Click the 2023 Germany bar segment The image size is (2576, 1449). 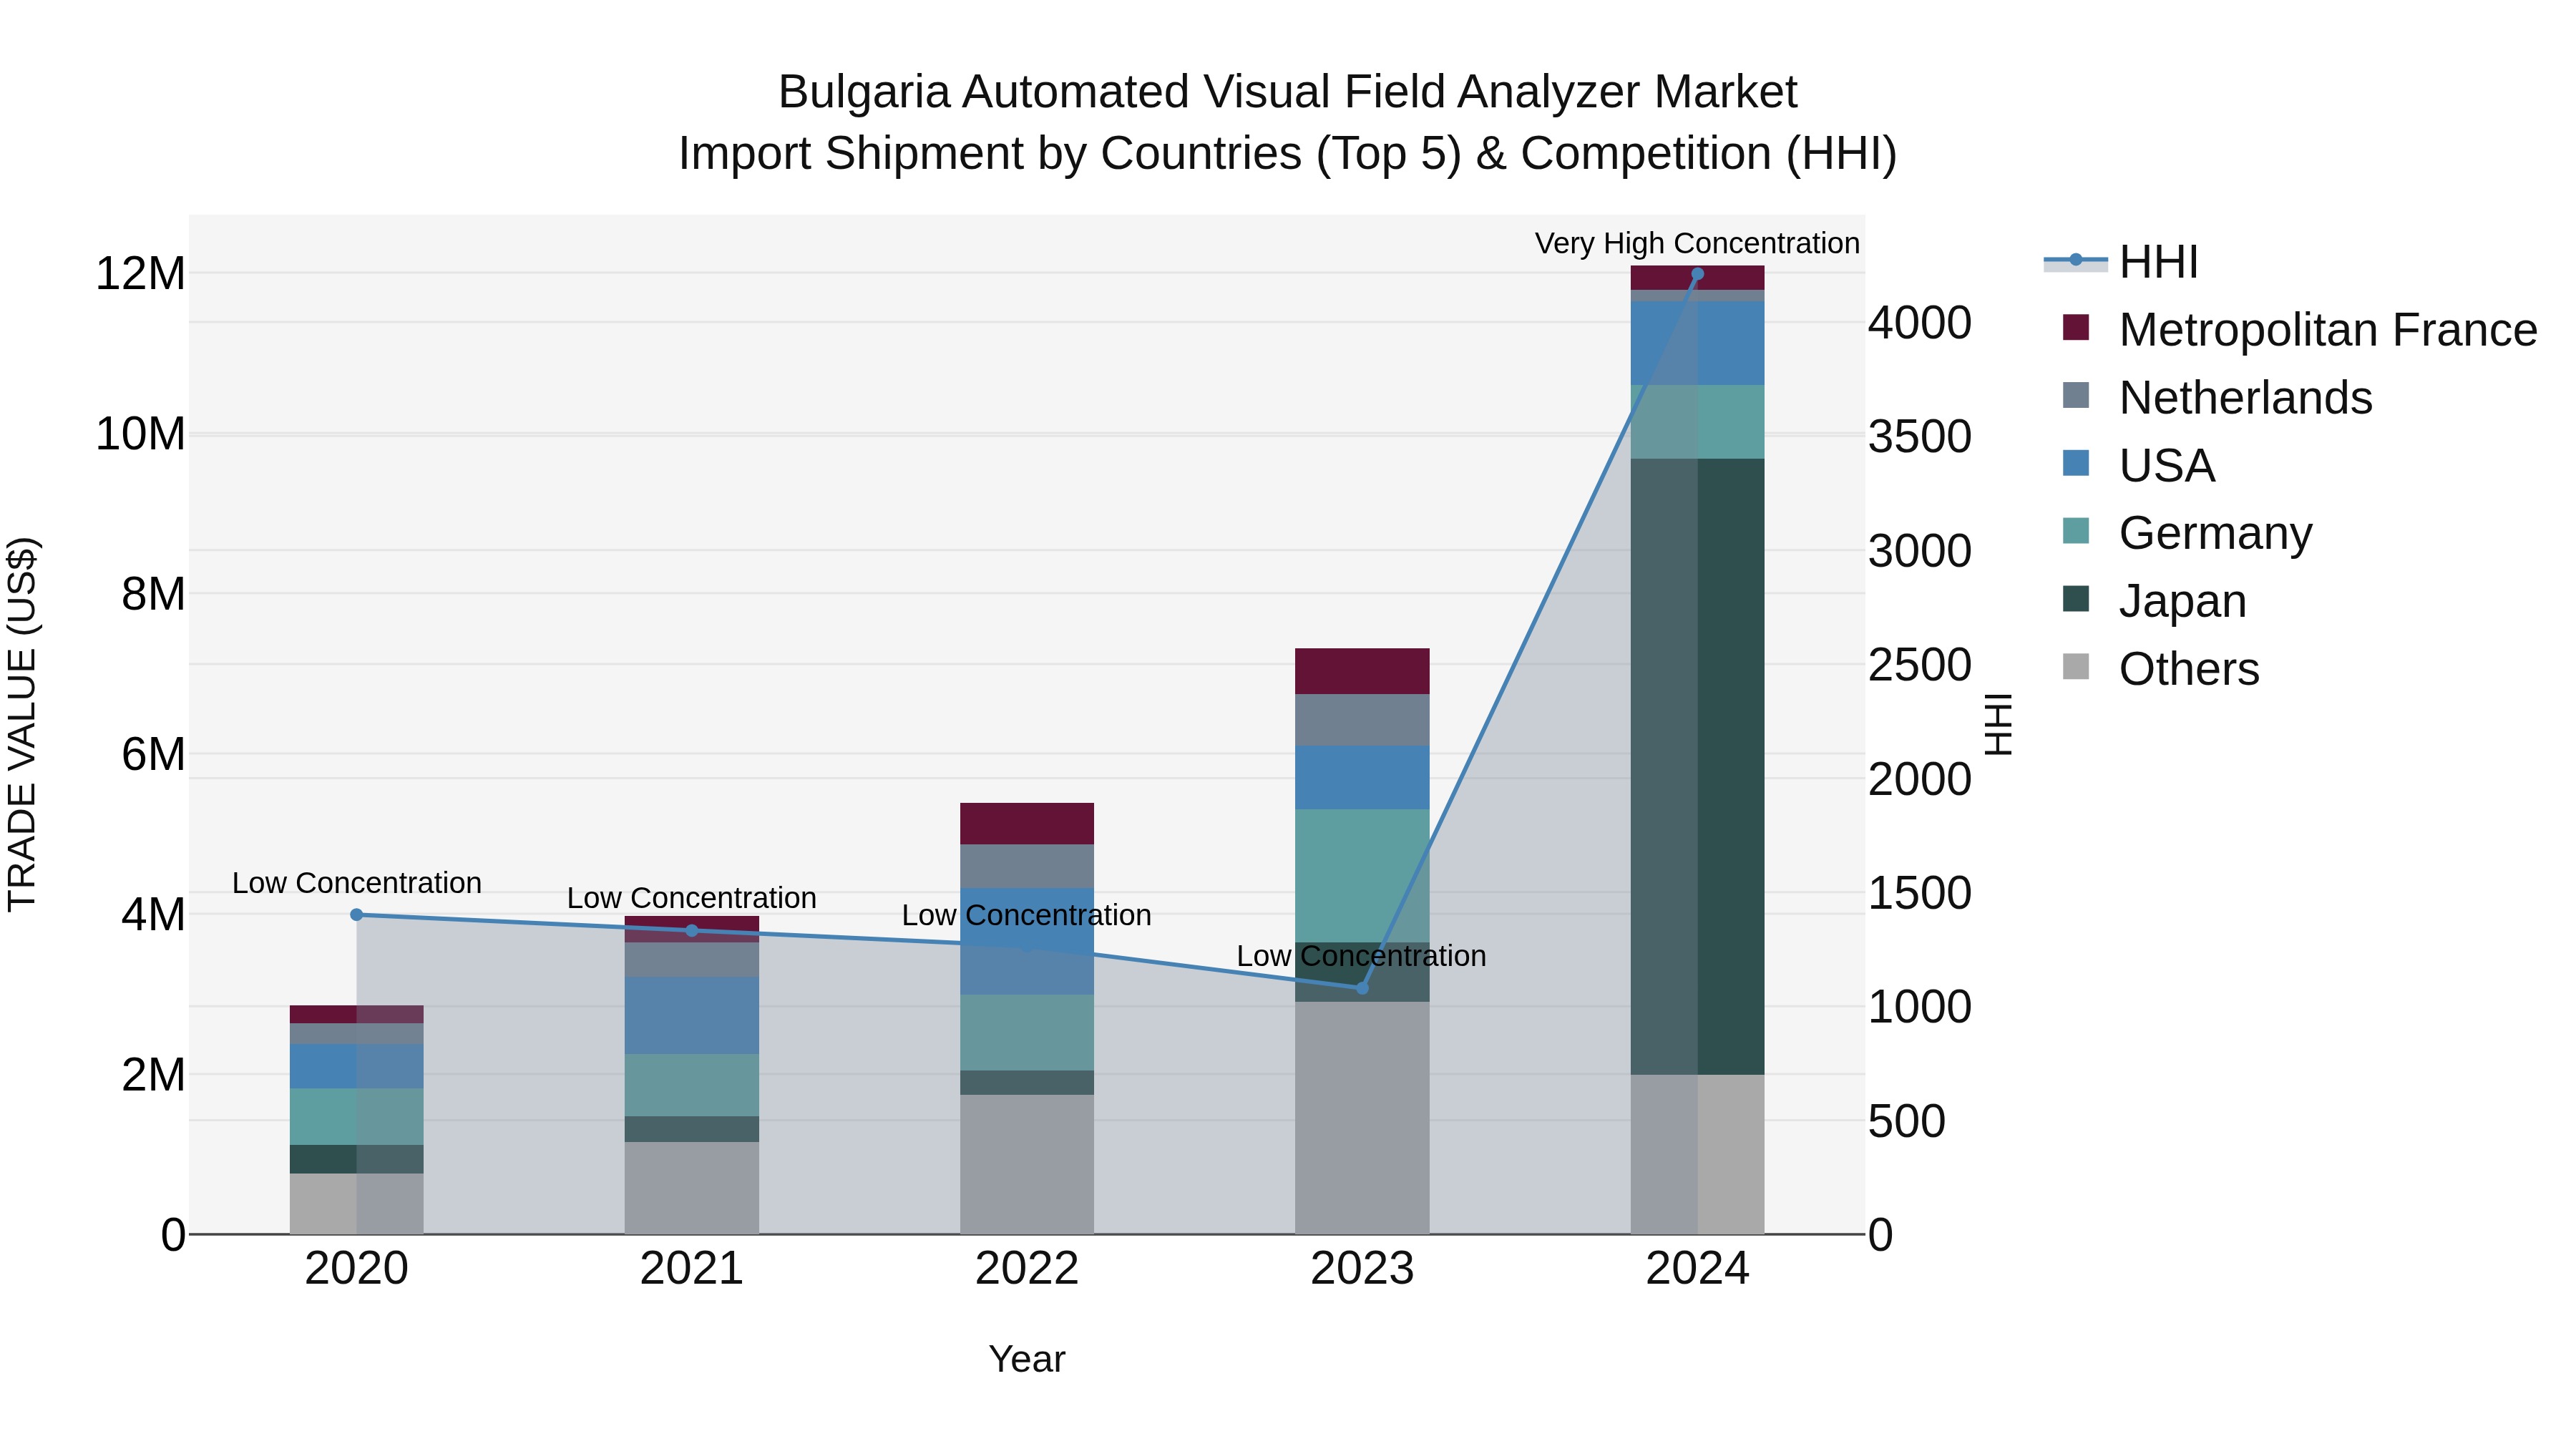(x=1362, y=876)
